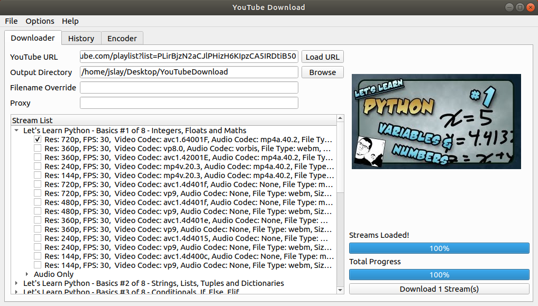Expand Basics #2 Strings, Lists video entry

click(x=16, y=283)
